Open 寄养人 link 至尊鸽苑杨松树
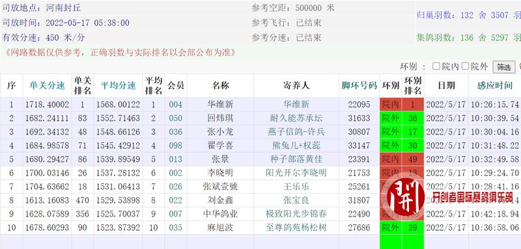Screen dimensions: 521x249 click(x=296, y=228)
